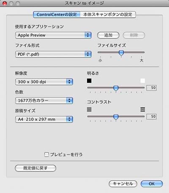Click the high contrast black lines icon
Image resolution: width=169 pixels, height=193 pixels.
coord(143,109)
